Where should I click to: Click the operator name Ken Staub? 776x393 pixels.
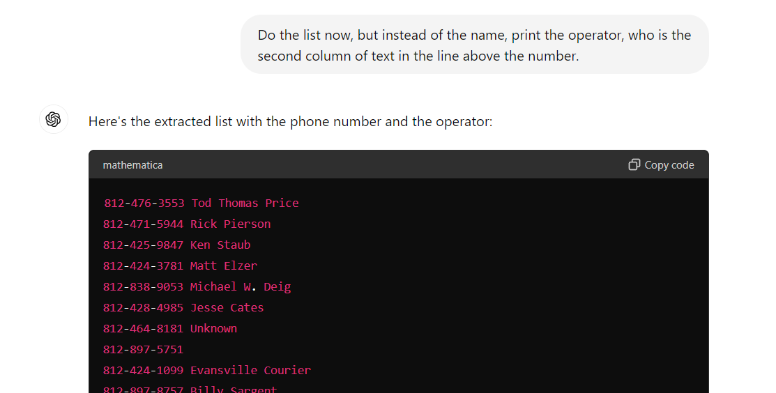coord(220,245)
